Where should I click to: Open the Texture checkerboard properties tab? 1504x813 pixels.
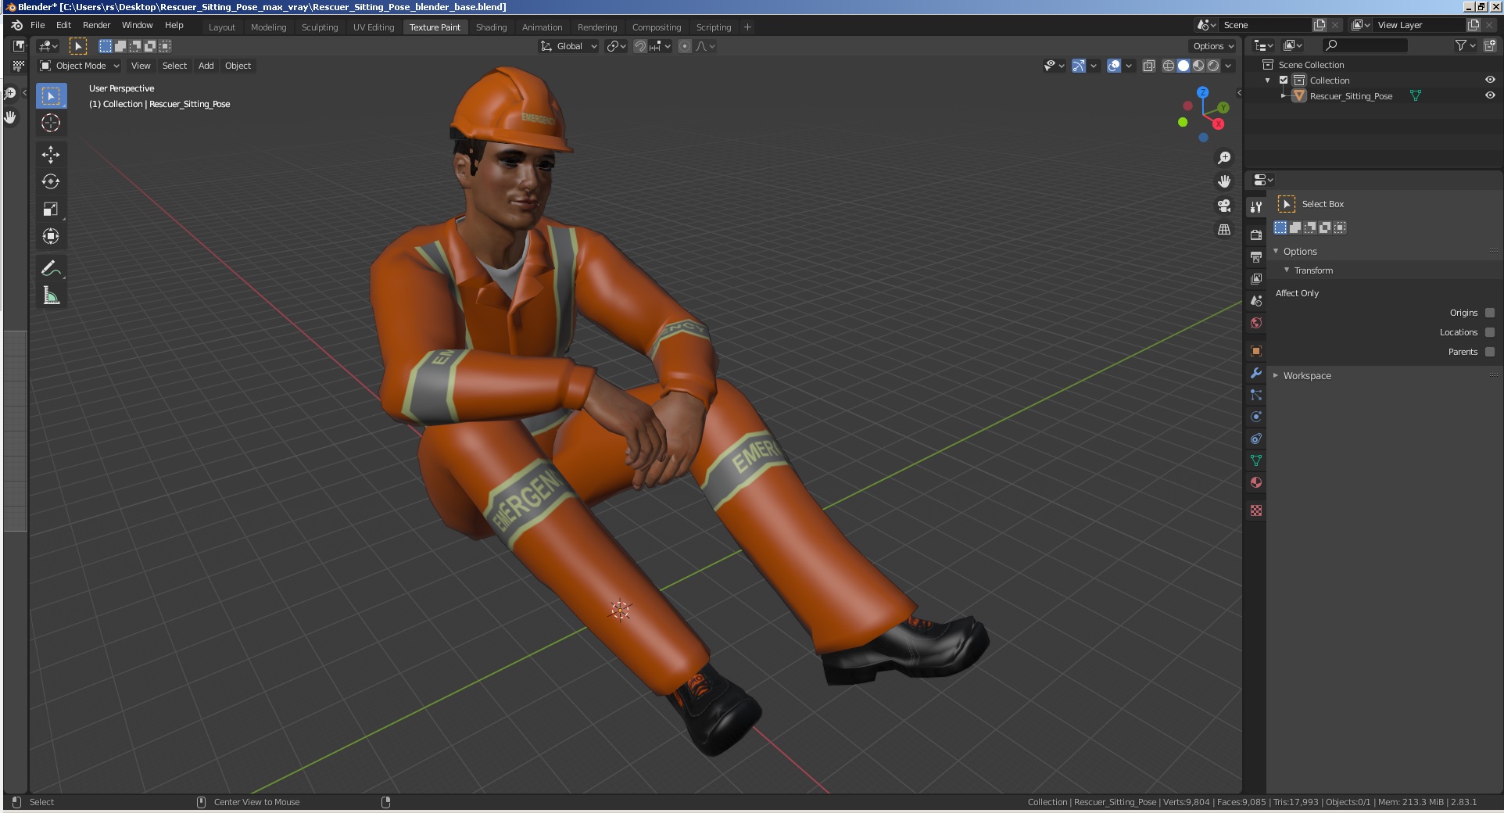[1256, 510]
